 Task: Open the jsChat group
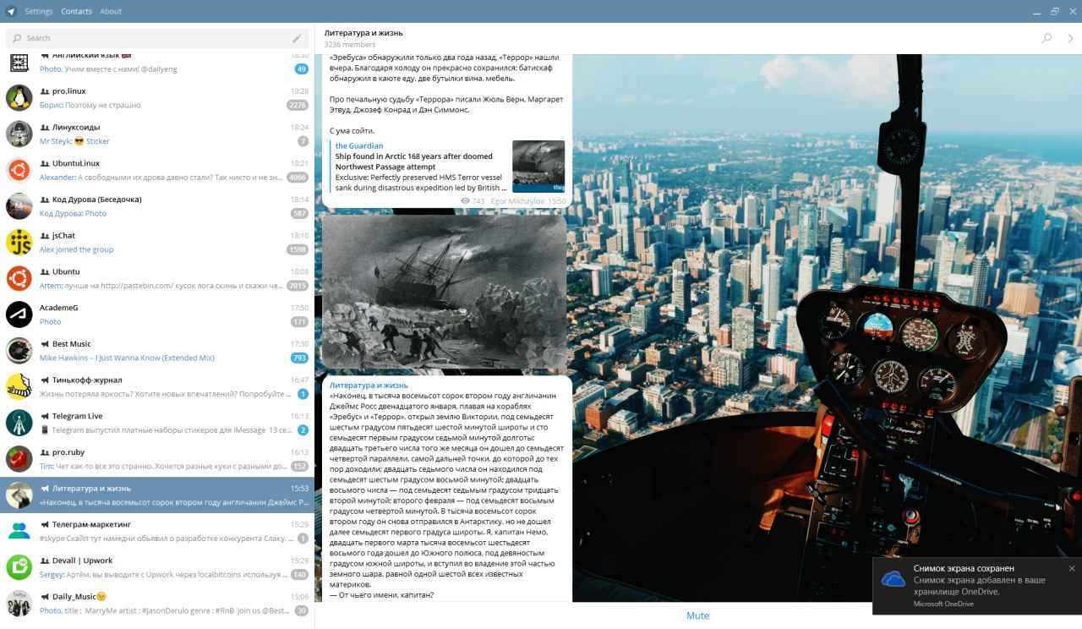(157, 243)
